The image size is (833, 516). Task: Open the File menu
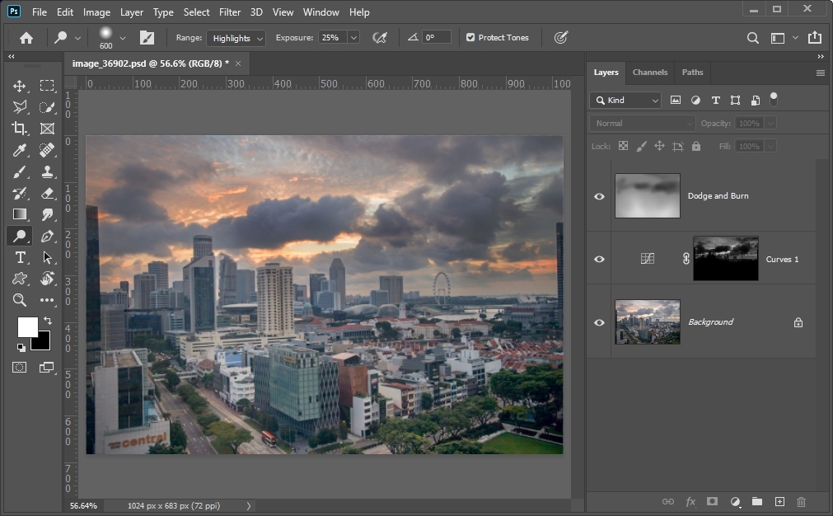pos(40,12)
